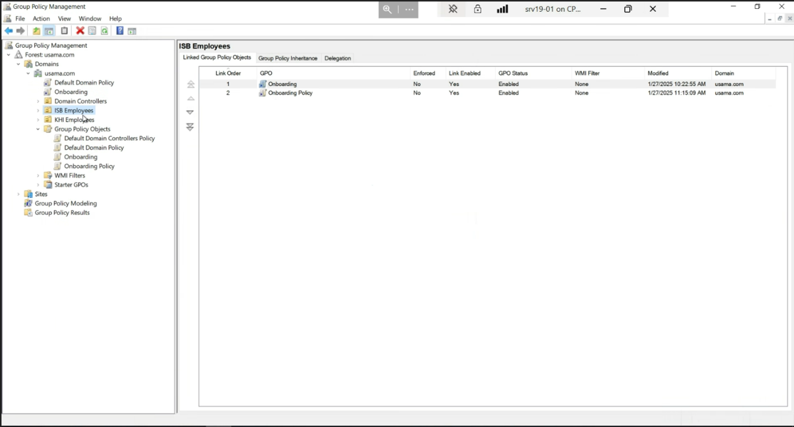This screenshot has height=427, width=794.
Task: Expand the KHI Employees organizational unit
Action: pyautogui.click(x=38, y=119)
